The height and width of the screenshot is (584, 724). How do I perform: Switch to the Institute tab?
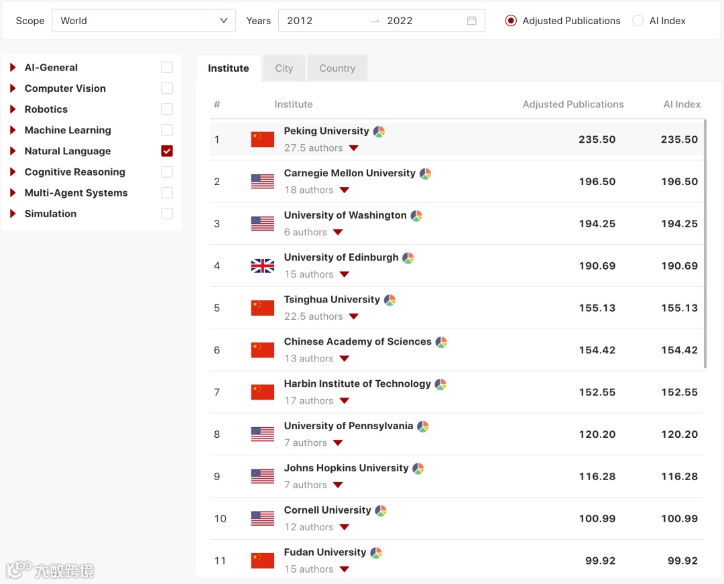(229, 68)
